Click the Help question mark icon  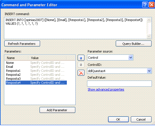coord(145,5)
